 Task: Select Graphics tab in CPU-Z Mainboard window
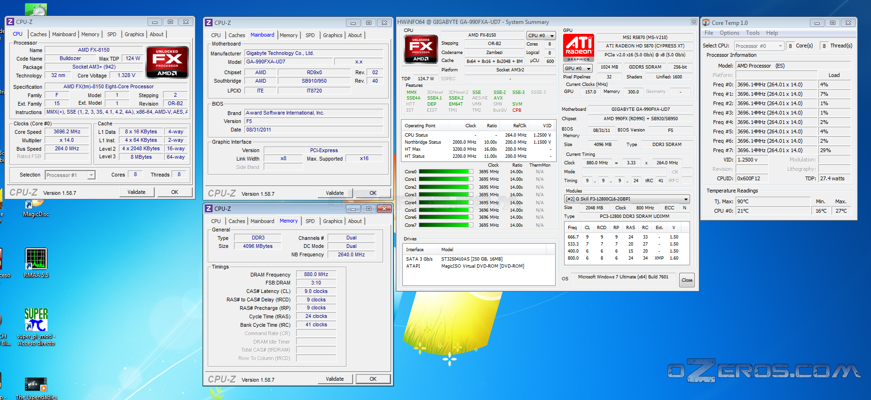pyautogui.click(x=333, y=35)
